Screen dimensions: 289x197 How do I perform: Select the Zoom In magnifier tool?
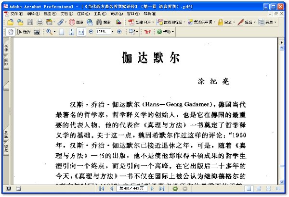click(x=49, y=32)
